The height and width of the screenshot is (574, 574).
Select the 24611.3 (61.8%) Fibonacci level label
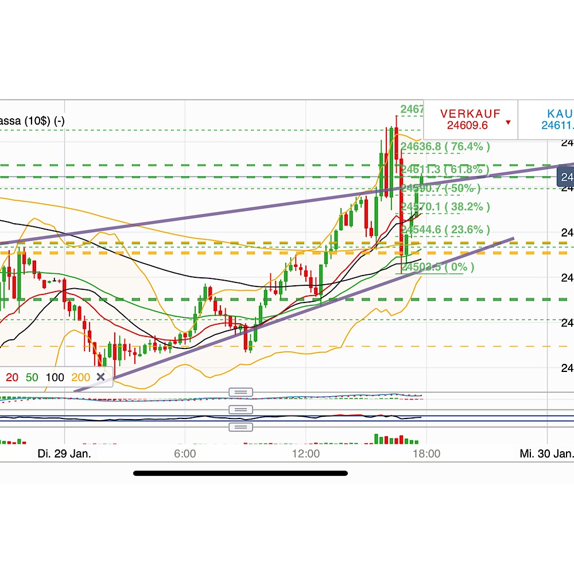click(445, 170)
